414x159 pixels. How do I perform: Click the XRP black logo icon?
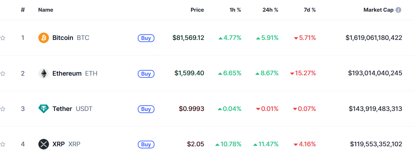click(44, 144)
